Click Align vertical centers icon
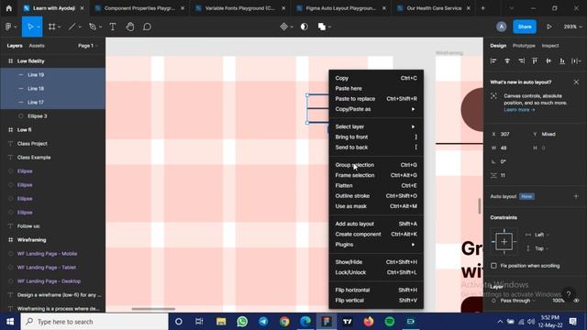This screenshot has height=330, width=587. pyautogui.click(x=548, y=61)
